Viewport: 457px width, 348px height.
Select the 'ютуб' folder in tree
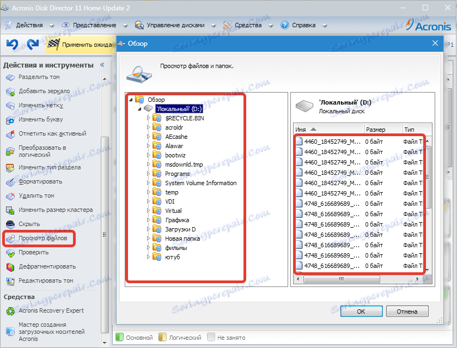(172, 258)
